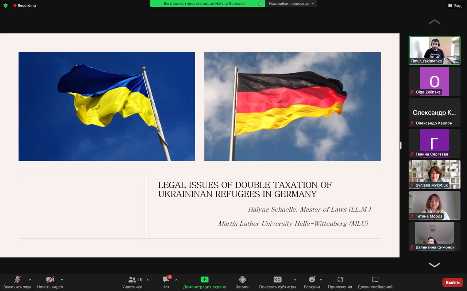Expand video options arrow beside camera

62,280
